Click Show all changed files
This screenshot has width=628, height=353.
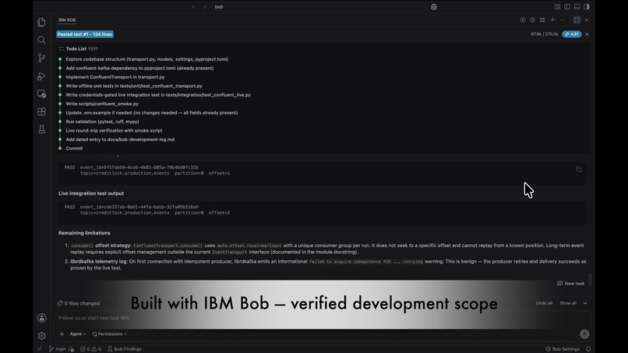[x=568, y=303]
